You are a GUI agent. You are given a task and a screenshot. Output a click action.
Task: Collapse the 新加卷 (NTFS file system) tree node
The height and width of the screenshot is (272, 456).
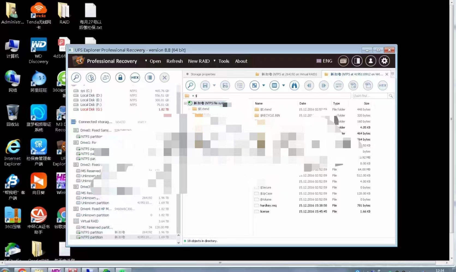coord(185,103)
